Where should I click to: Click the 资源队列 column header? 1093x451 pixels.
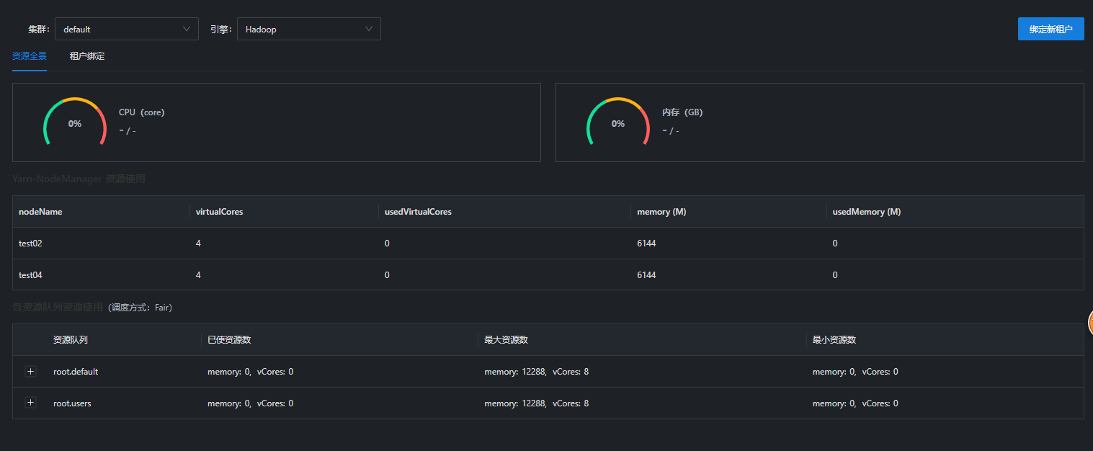coord(71,340)
